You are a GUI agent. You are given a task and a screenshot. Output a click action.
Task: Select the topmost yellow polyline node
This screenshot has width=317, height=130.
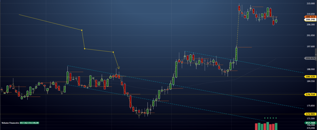pyautogui.click(x=82, y=30)
